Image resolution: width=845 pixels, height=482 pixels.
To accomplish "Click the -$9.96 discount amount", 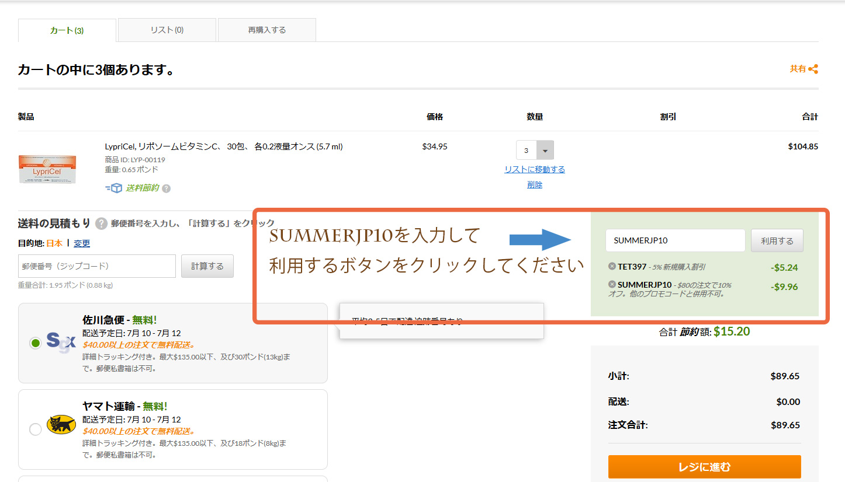I will tap(784, 287).
